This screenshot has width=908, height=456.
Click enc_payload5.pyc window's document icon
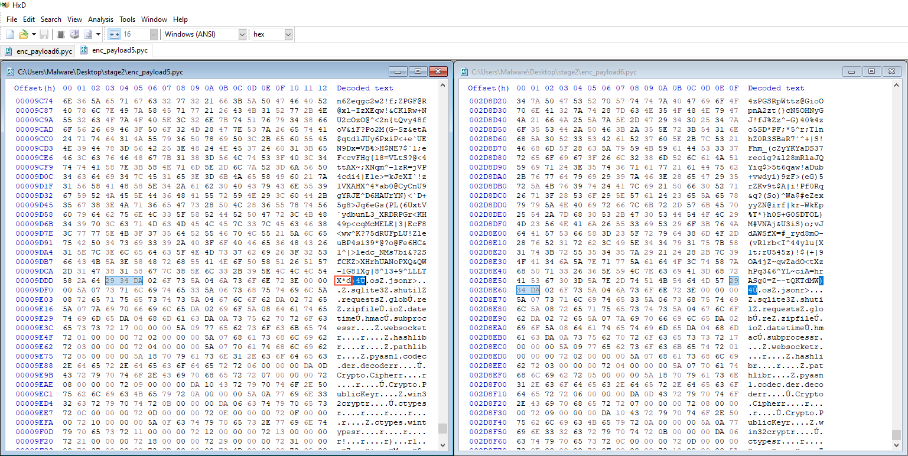coord(10,71)
